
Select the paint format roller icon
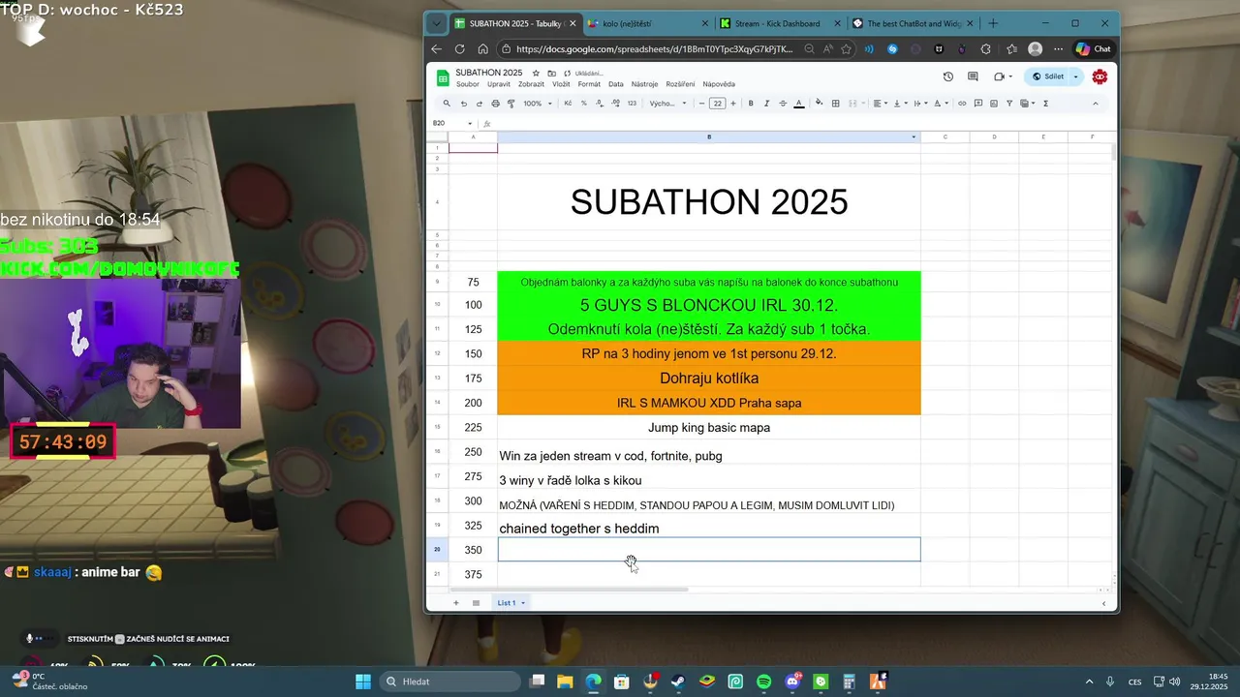(511, 104)
